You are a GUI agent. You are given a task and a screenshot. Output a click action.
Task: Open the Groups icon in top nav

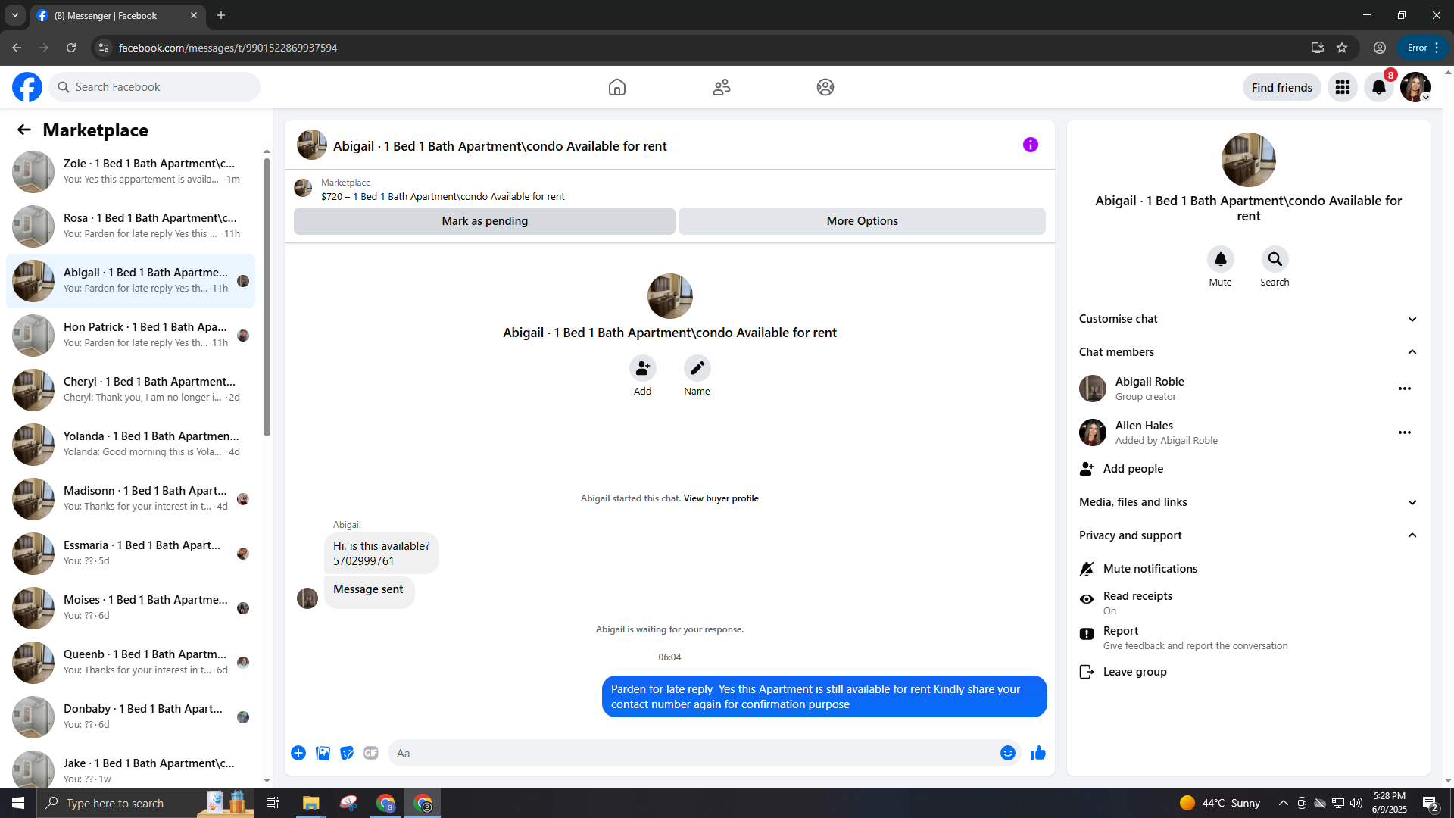(825, 87)
